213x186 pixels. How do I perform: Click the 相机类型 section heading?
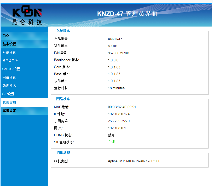[x=63, y=153]
